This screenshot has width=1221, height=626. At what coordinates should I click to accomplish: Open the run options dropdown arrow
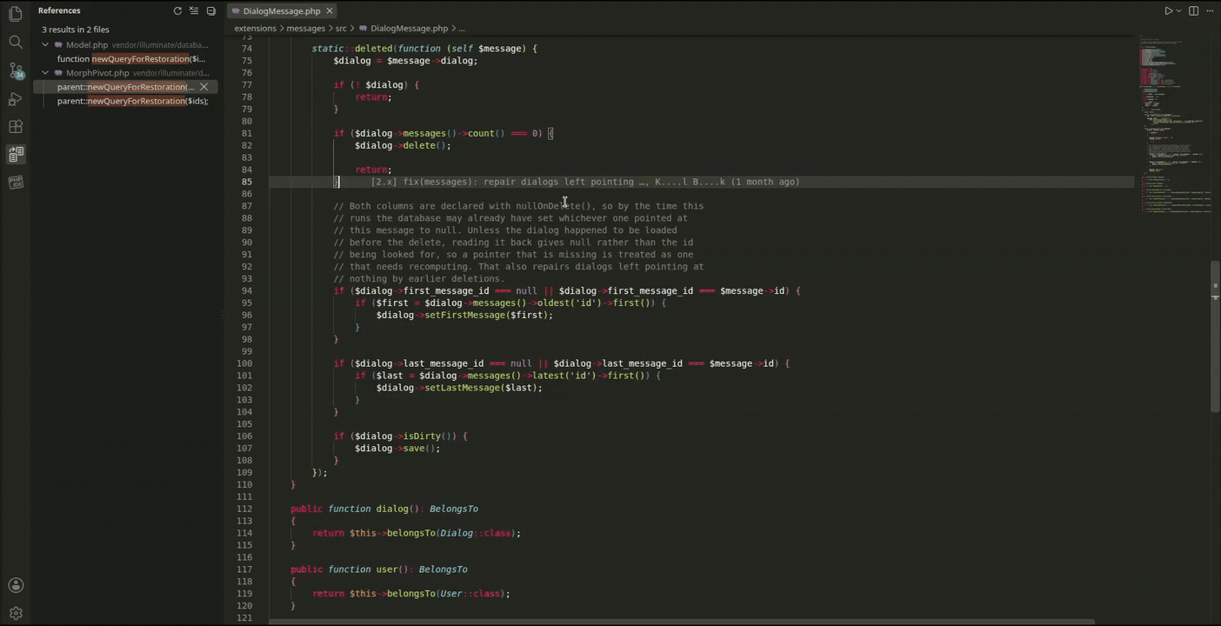tap(1178, 10)
